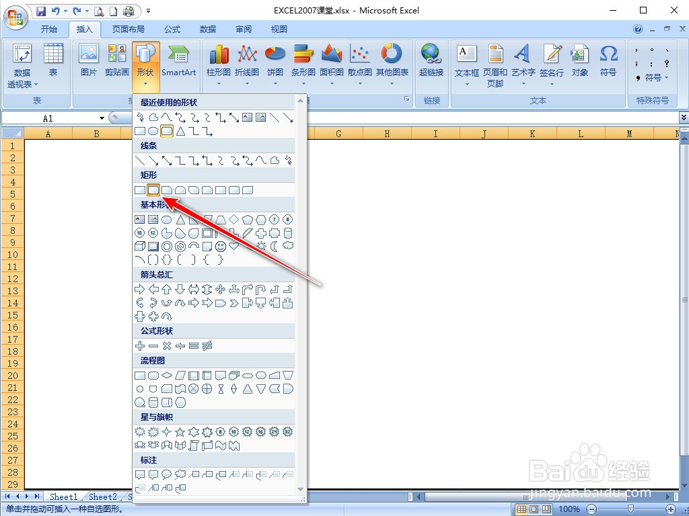Open the round Office button menu

[x=15, y=18]
